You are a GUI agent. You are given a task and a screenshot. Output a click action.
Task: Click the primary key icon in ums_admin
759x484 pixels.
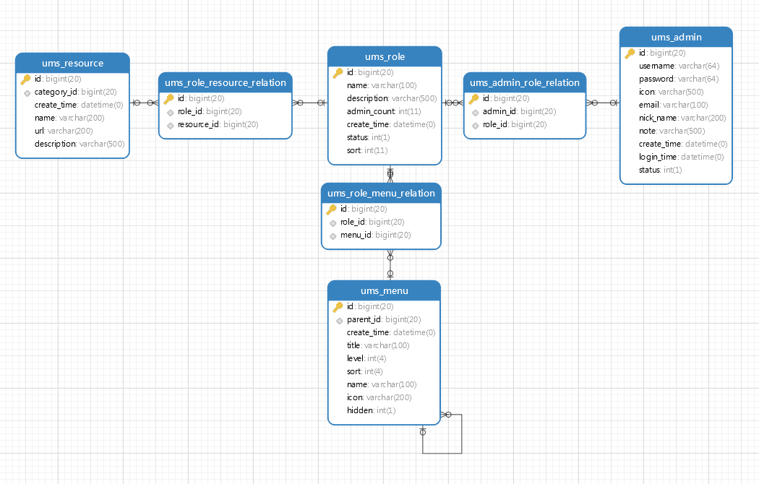[630, 53]
